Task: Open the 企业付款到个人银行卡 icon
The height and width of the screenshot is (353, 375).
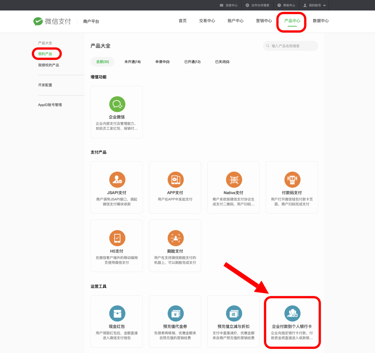Action: click(x=292, y=313)
